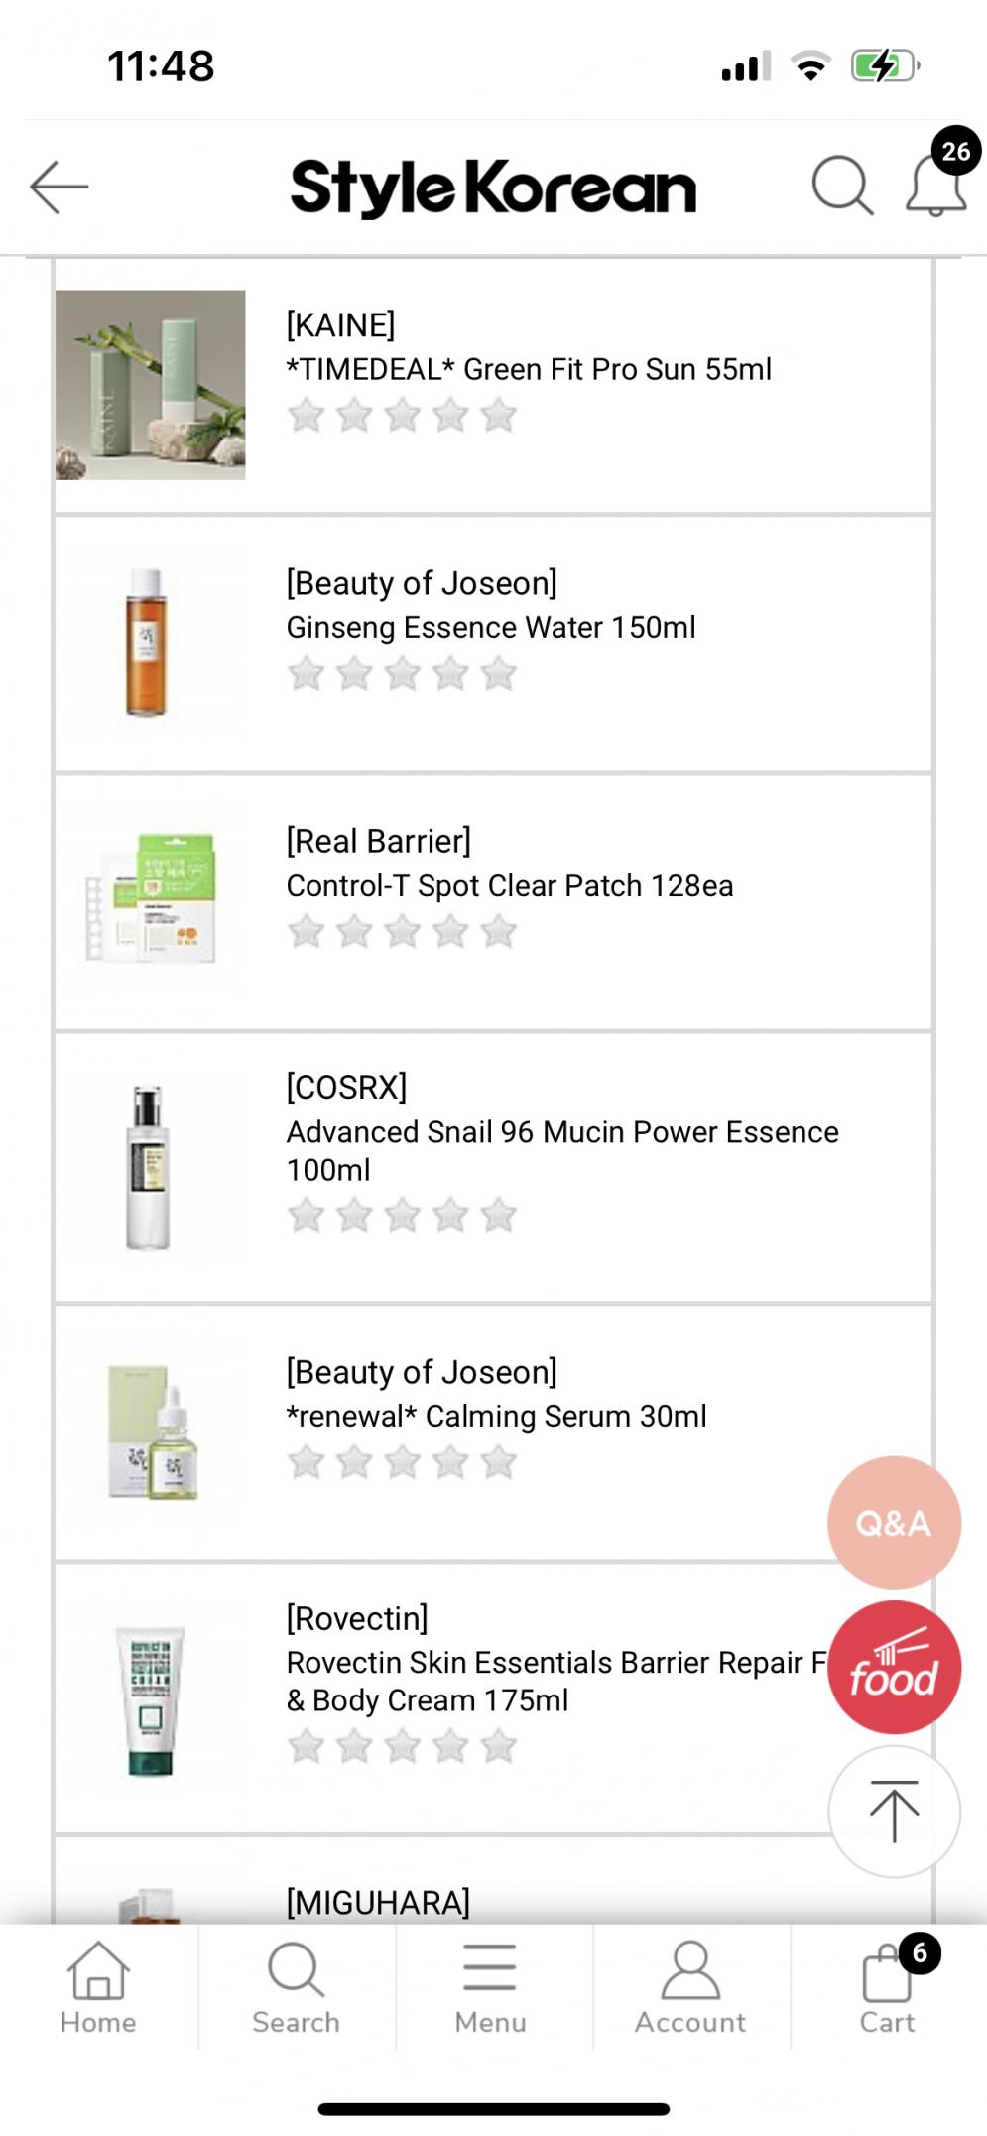
Task: Give Rovectin cream a one-star rating
Action: [x=307, y=1746]
